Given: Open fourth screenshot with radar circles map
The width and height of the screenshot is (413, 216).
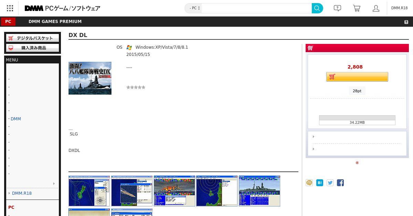Looking at the screenshot, I should 217,191.
